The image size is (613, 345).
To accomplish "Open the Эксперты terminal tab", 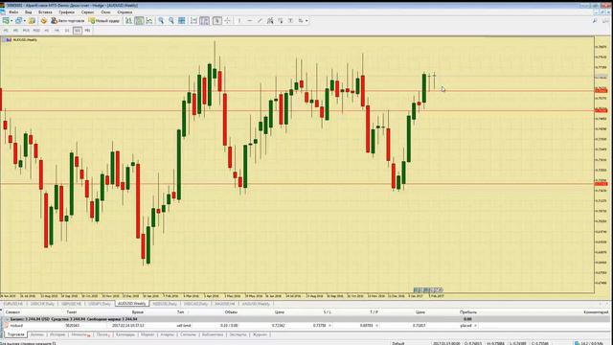I will click(x=238, y=334).
